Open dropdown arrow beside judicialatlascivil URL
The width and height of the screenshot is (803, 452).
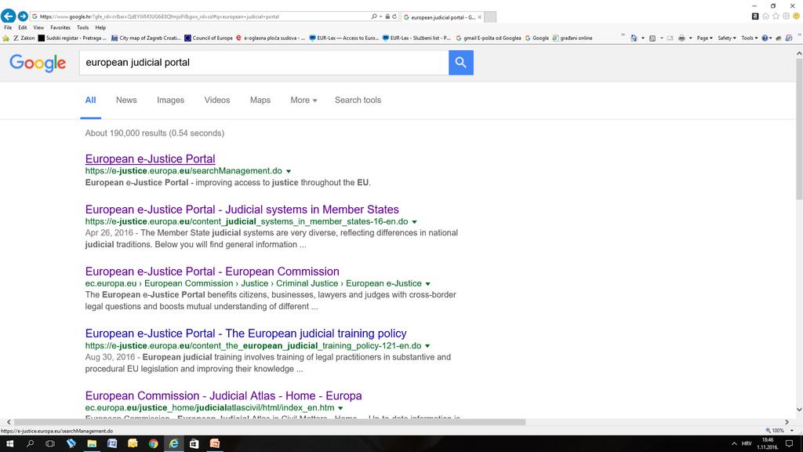(340, 408)
